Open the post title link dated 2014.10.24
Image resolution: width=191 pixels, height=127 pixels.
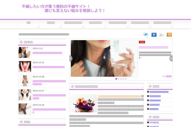(x=49, y=111)
